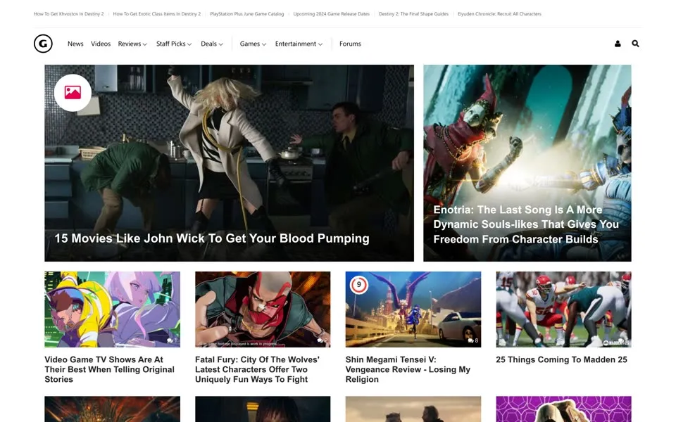Expand the Reviews dropdown menu
Image resolution: width=676 pixels, height=422 pixels.
tap(132, 44)
